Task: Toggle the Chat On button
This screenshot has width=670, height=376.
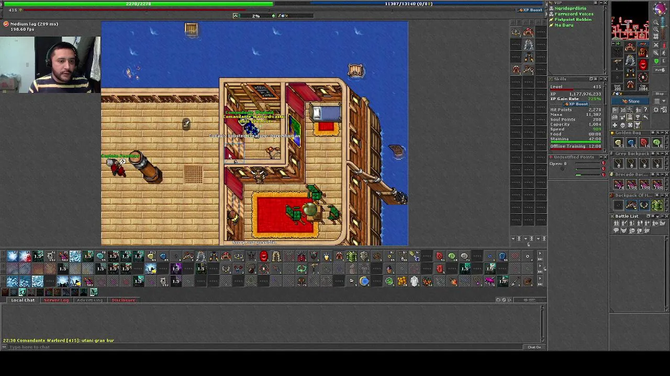Action: point(534,347)
